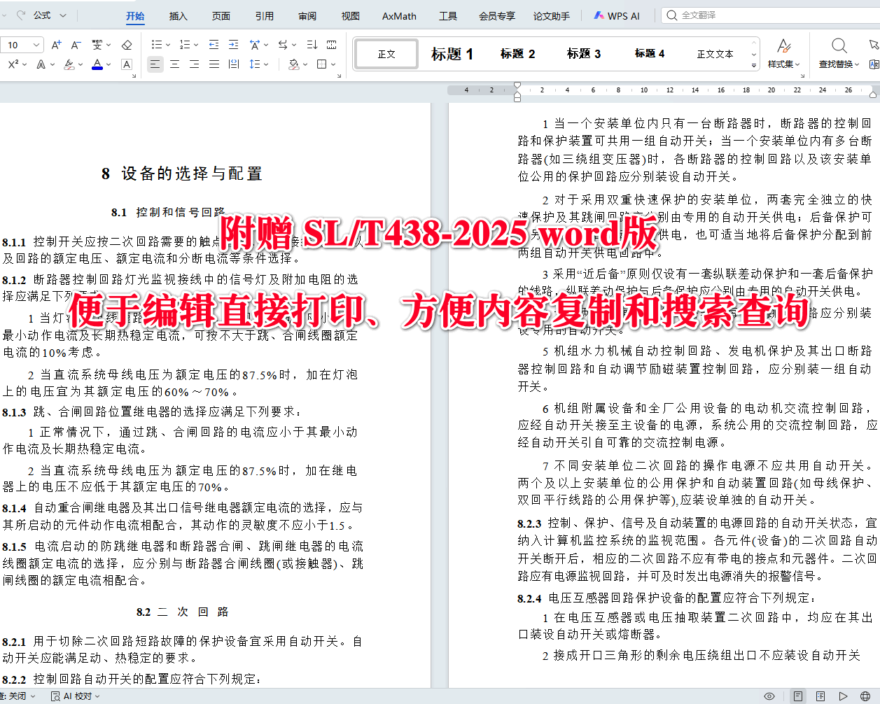The image size is (880, 704).
Task: Expand numbering style dropdown arrow
Action: [196, 45]
